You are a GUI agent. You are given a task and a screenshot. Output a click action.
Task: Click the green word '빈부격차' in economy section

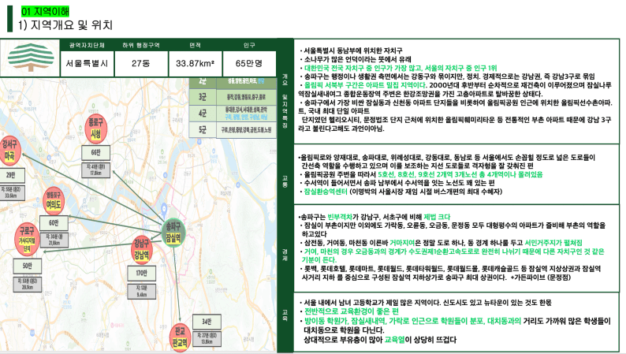tap(340, 217)
